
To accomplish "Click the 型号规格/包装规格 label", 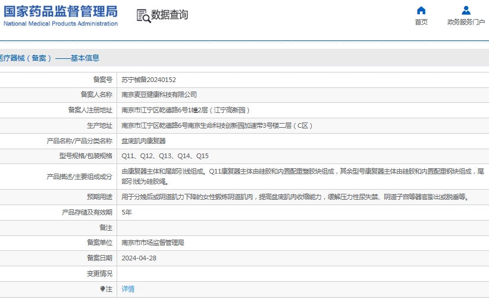I will click(x=86, y=156).
